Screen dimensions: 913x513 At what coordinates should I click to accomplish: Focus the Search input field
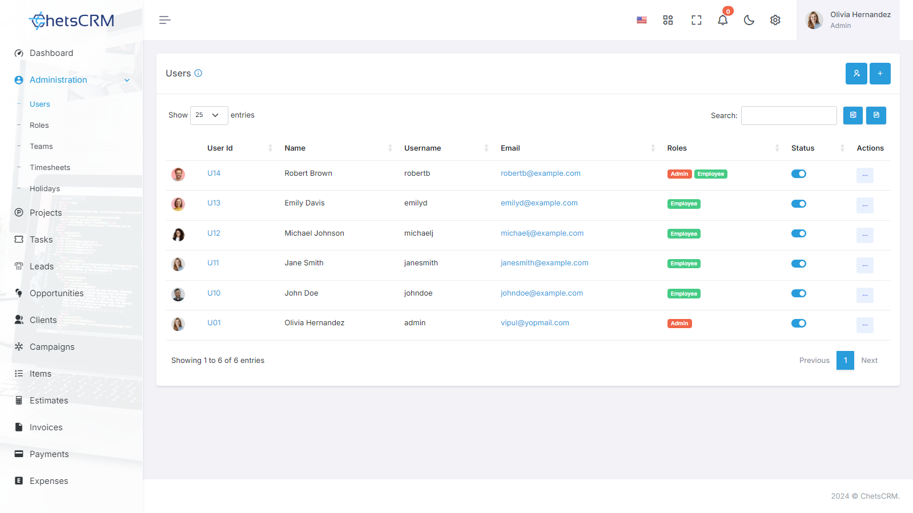tap(789, 115)
